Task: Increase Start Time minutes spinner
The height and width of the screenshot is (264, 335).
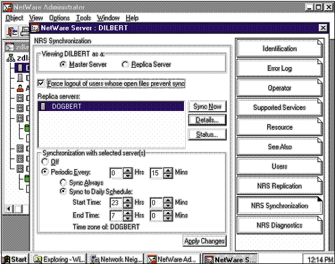Action: 168,200
